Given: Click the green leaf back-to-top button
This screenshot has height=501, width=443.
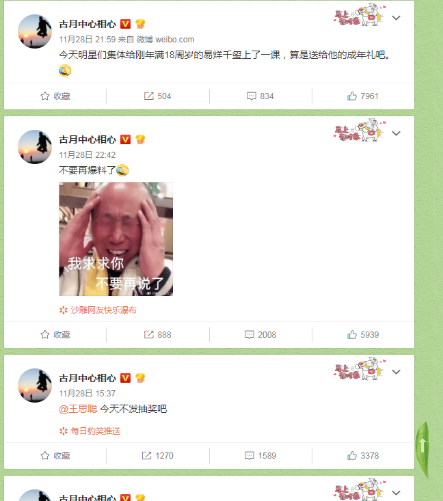Looking at the screenshot, I should coord(422,449).
